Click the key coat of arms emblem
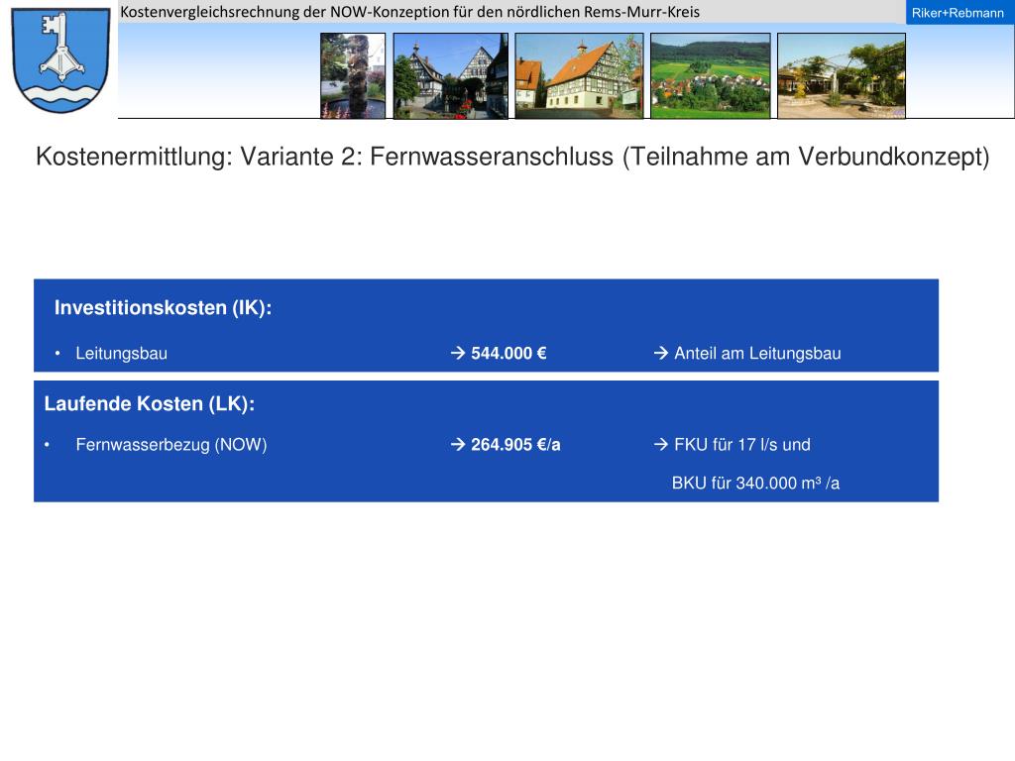This screenshot has height=761, width=1015. tap(60, 60)
